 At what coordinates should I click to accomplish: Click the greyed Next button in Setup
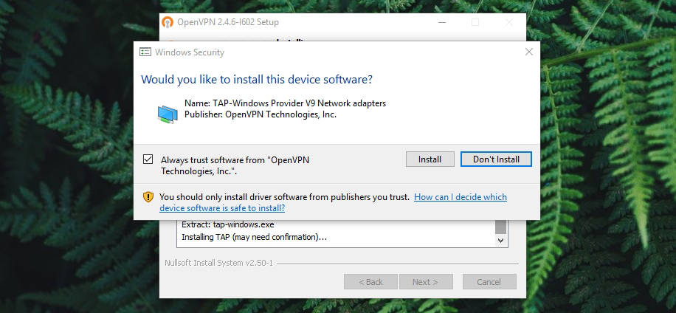pos(426,282)
